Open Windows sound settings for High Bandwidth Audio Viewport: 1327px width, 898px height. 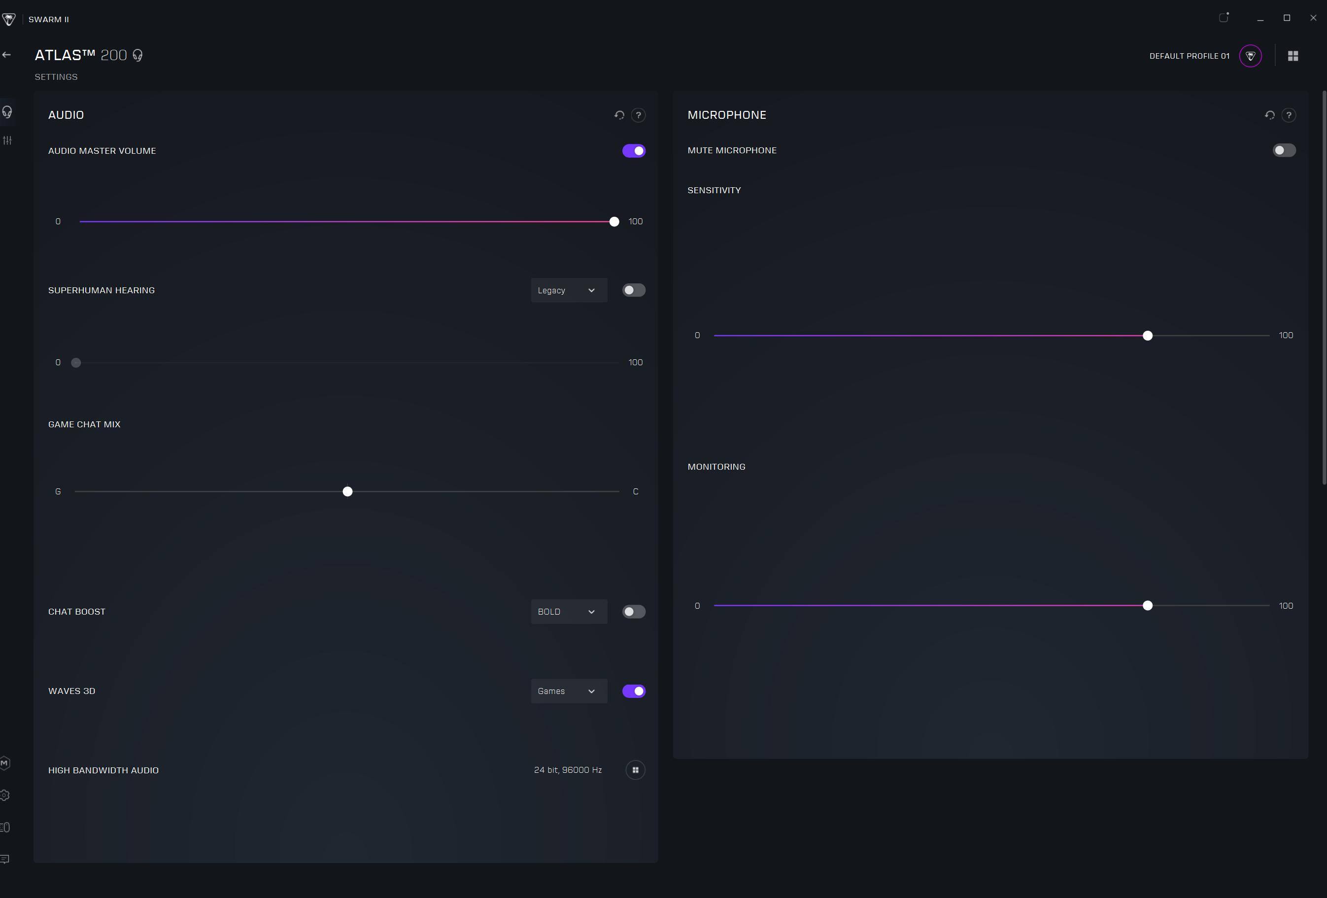pos(635,770)
